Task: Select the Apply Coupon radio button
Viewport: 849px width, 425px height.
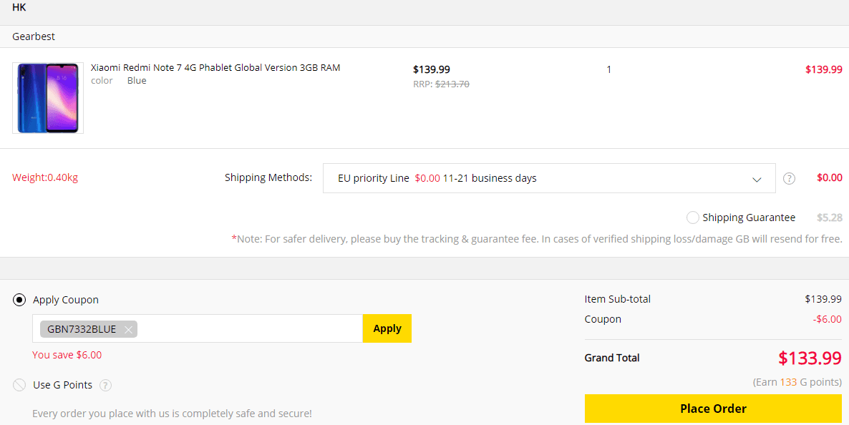Action: (19, 300)
